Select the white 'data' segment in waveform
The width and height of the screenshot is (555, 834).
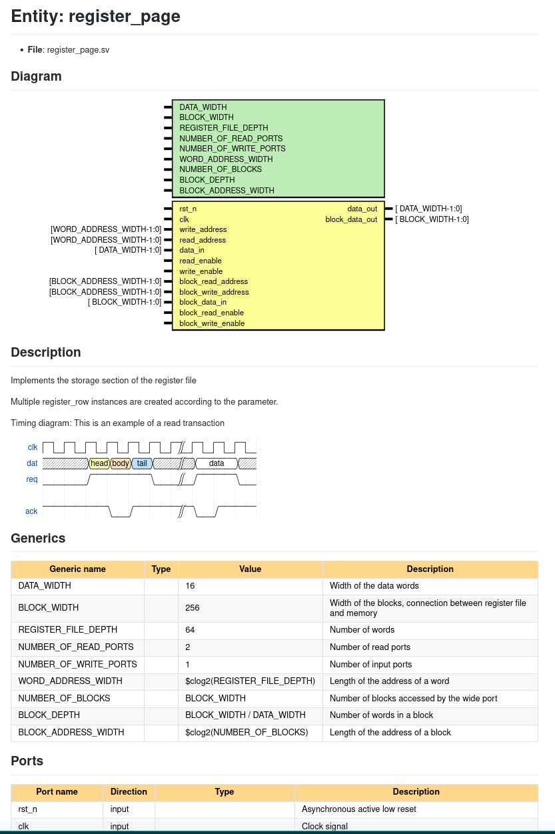pyautogui.click(x=217, y=463)
